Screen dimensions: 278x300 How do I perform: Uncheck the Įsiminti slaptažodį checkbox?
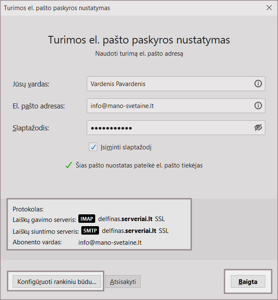(93, 147)
